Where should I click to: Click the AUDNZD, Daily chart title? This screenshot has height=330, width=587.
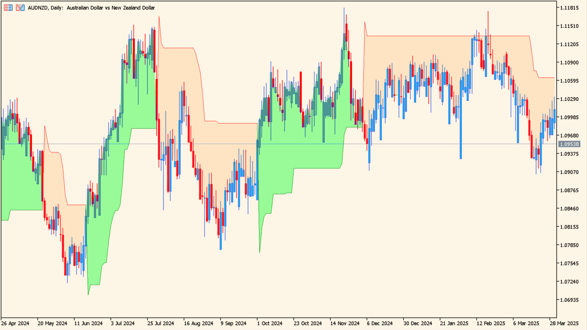(x=91, y=8)
